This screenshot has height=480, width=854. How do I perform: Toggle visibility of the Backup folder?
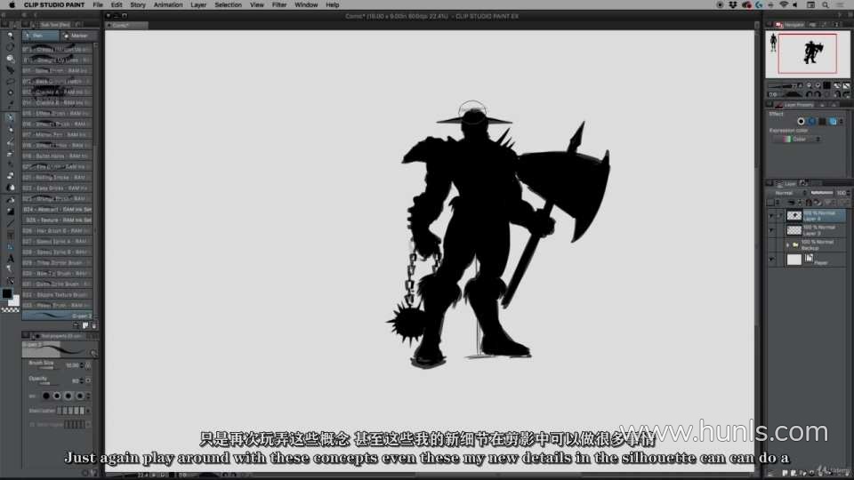click(770, 245)
